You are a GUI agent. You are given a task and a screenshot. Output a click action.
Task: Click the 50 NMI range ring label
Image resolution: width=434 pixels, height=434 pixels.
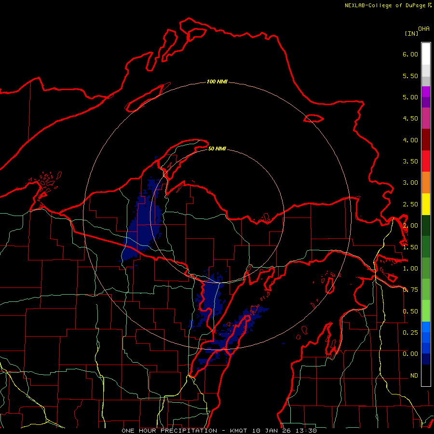point(217,149)
